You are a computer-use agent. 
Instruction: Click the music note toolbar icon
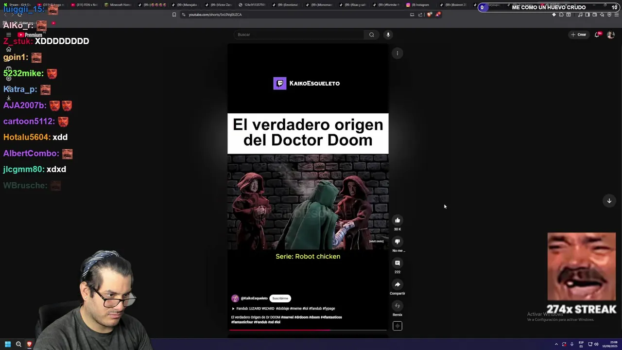(x=580, y=15)
